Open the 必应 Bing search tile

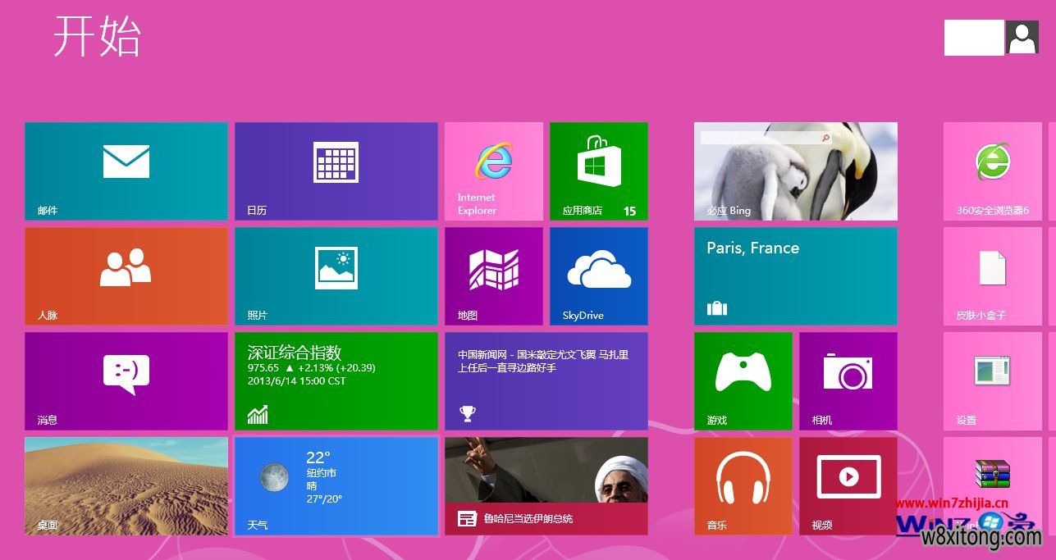796,171
